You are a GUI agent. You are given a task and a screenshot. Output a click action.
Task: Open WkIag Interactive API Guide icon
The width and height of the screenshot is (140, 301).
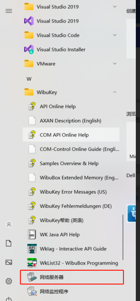pos(32,249)
